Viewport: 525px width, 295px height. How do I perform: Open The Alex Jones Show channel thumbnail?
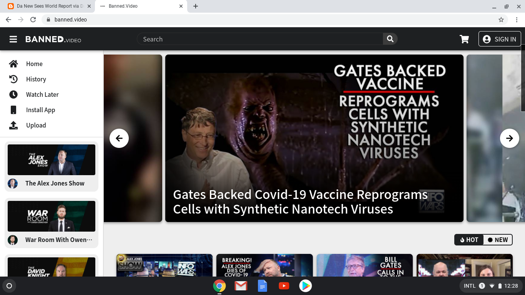[52, 160]
